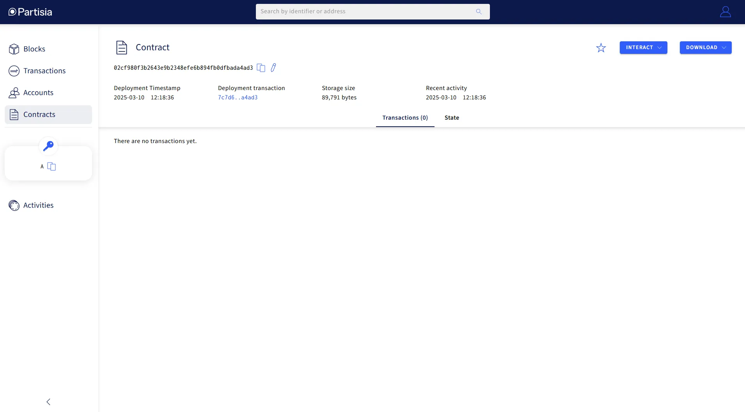Expand the Download dropdown

pos(706,48)
